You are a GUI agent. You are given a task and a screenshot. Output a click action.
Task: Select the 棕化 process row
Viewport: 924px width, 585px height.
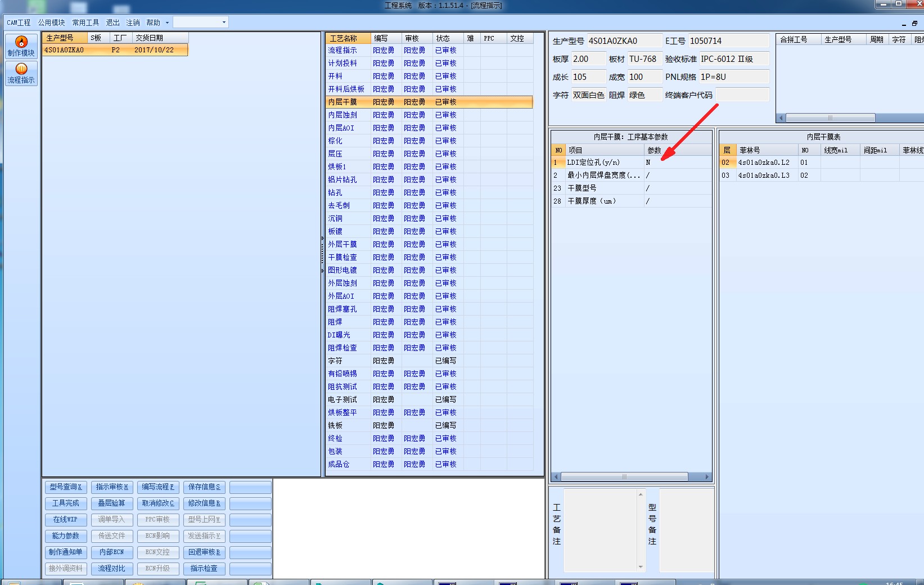[429, 141]
